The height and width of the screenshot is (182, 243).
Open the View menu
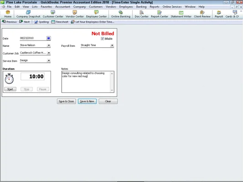tap(26, 7)
